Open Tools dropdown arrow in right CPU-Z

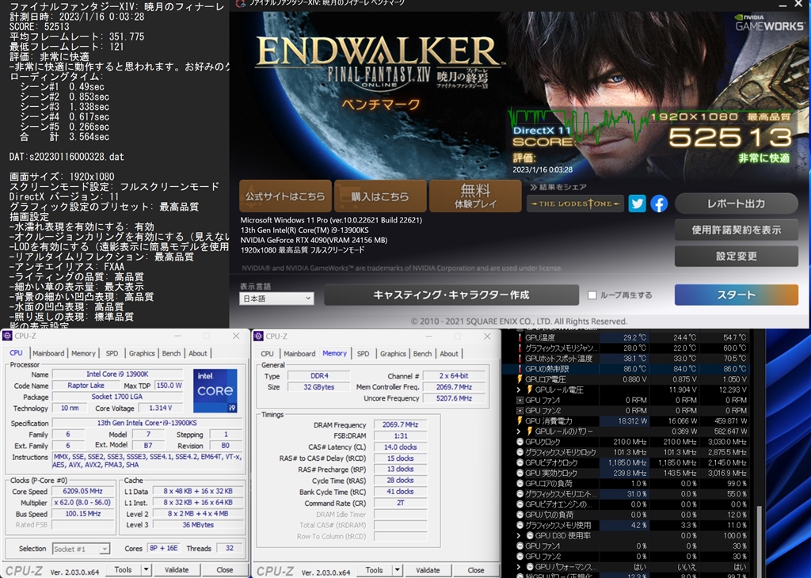pyautogui.click(x=398, y=570)
